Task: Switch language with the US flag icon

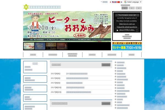Action: (x=113, y=2)
